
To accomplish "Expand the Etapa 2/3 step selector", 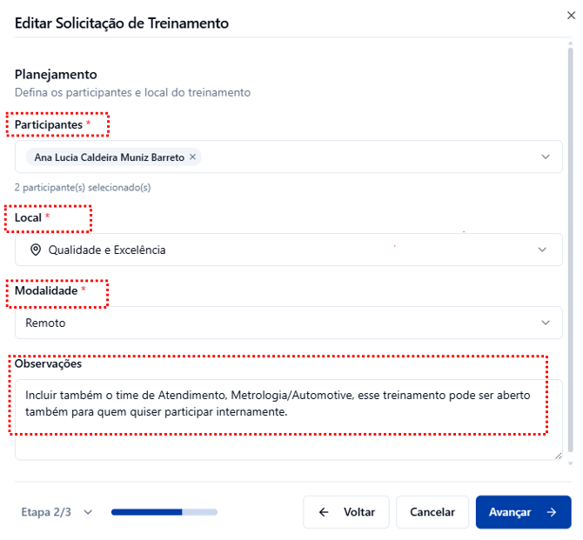I will pos(88,512).
